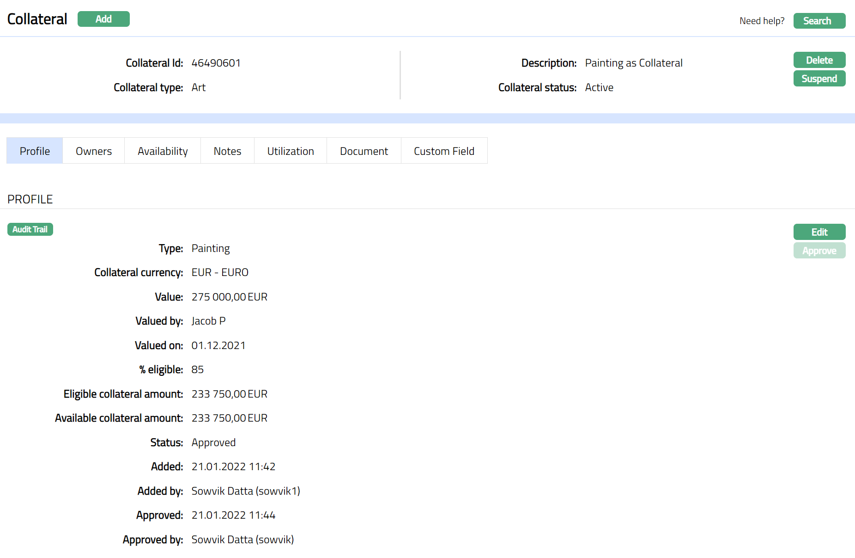Switch to the Owners tab
Image resolution: width=855 pixels, height=558 pixels.
(93, 151)
